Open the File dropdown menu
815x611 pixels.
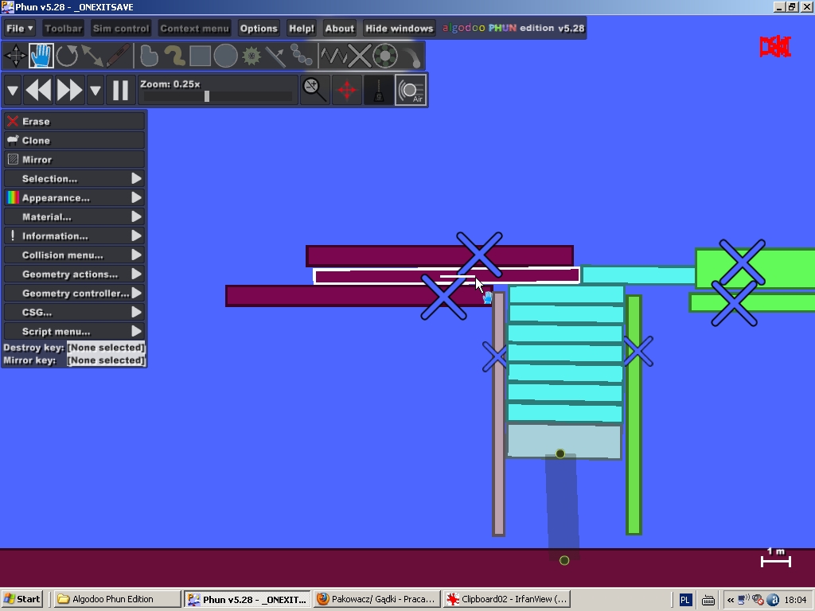tap(20, 28)
